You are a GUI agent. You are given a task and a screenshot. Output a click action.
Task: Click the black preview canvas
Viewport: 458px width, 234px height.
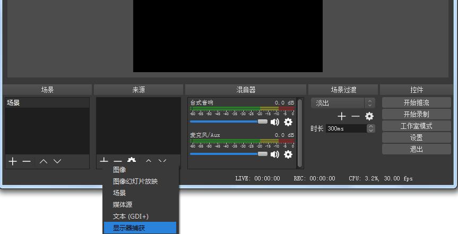click(x=228, y=36)
